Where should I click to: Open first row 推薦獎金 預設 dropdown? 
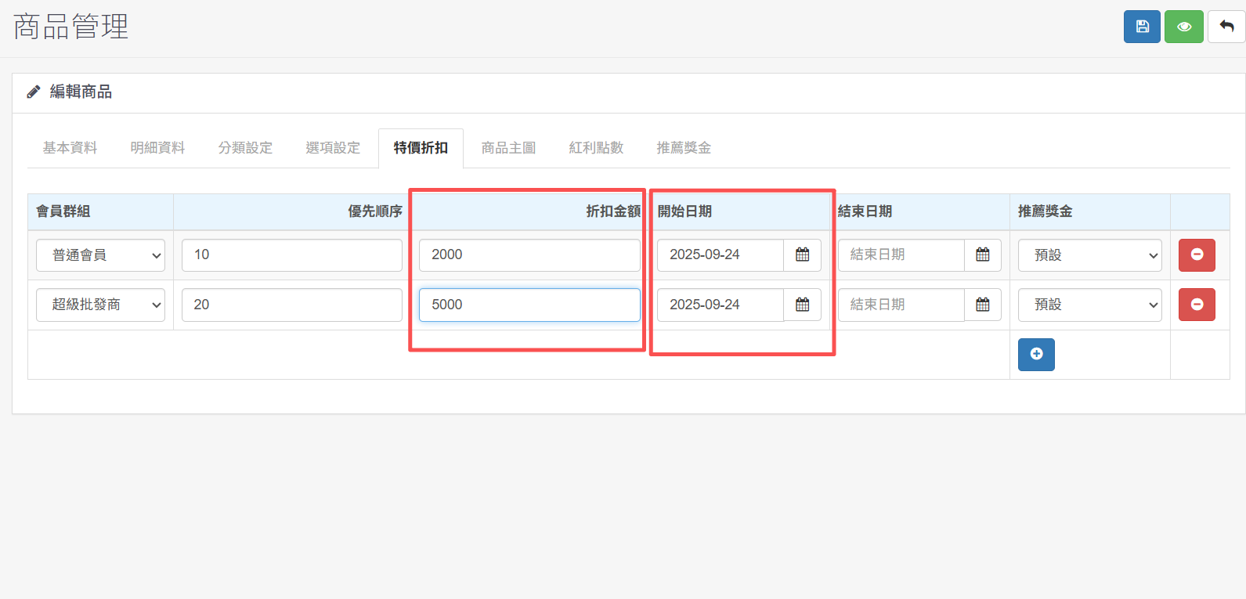[x=1089, y=255]
